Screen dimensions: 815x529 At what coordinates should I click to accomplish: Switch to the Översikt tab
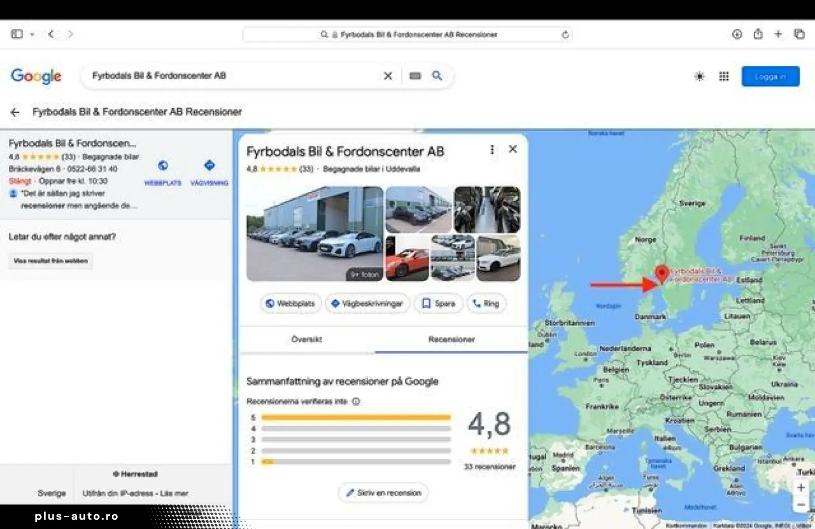pos(306,339)
